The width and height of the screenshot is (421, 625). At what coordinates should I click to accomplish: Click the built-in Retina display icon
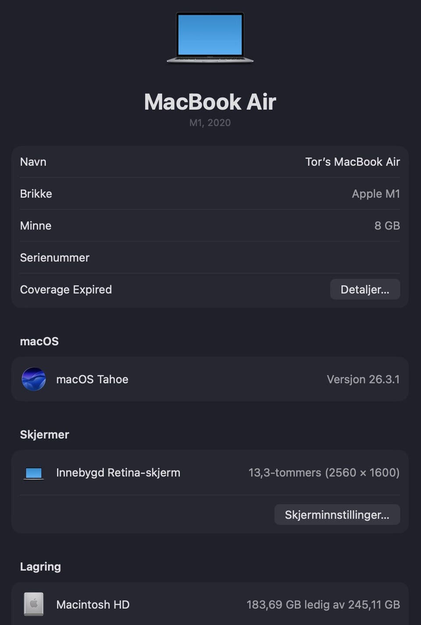[34, 473]
